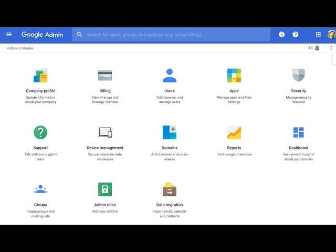336x252 pixels.
Task: Open the Domains building icon
Action: pos(170,132)
